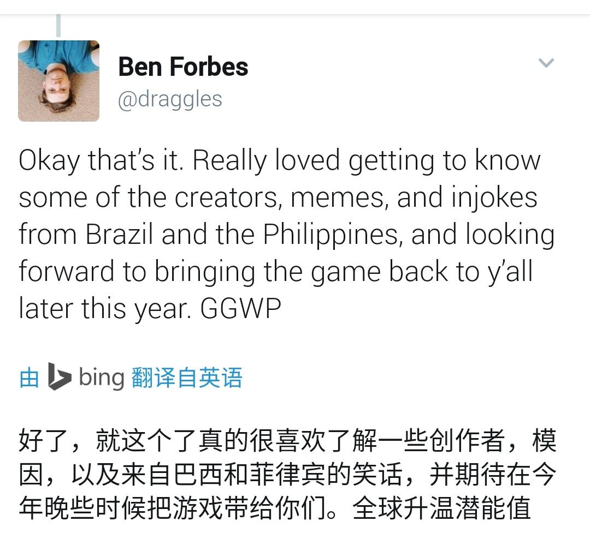Click the word Brazil in the tweet
This screenshot has width=590, height=551.
tap(119, 234)
